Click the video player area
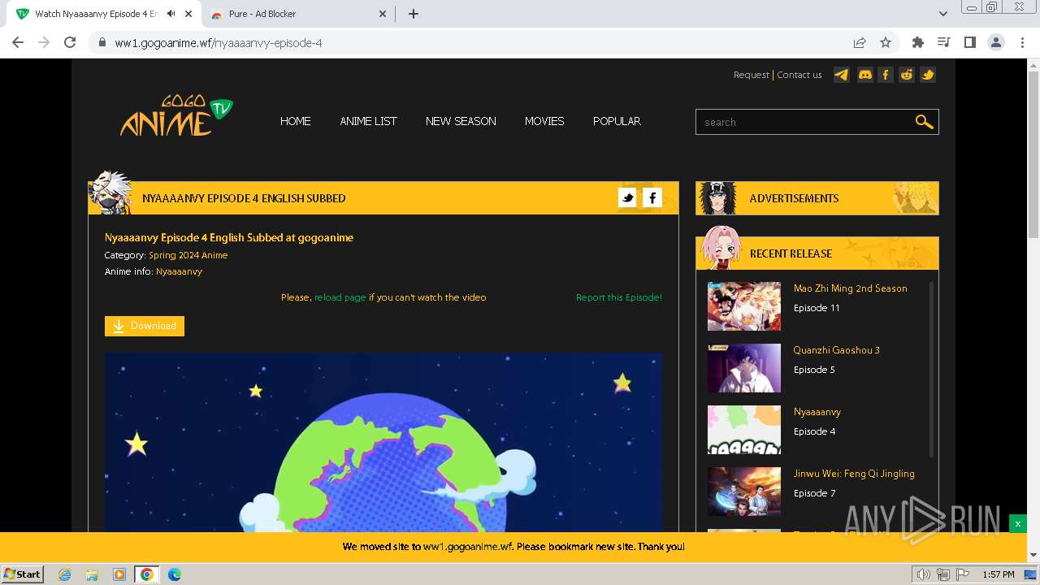The height and width of the screenshot is (585, 1040). [383, 443]
